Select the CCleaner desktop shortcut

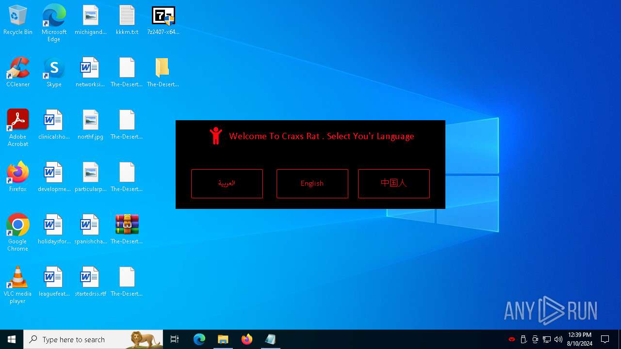pos(18,73)
